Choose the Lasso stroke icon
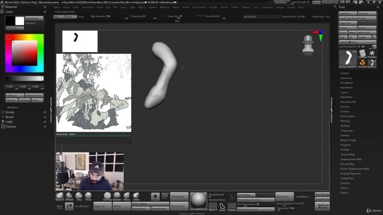Viewport: 383px width, 215px height. (222, 207)
